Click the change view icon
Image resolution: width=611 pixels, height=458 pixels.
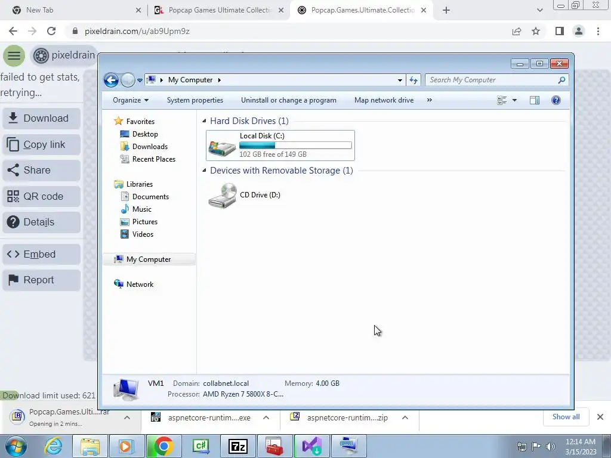click(x=502, y=100)
